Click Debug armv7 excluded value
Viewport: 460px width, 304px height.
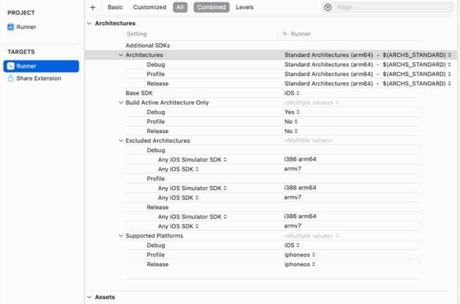[x=292, y=169]
